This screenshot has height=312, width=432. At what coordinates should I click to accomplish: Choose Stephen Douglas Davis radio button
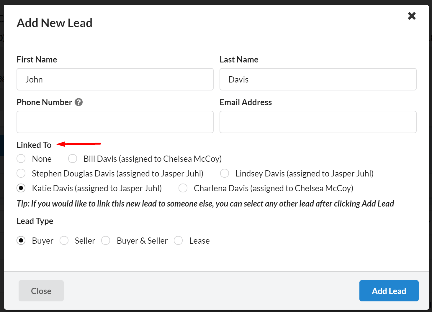click(21, 174)
